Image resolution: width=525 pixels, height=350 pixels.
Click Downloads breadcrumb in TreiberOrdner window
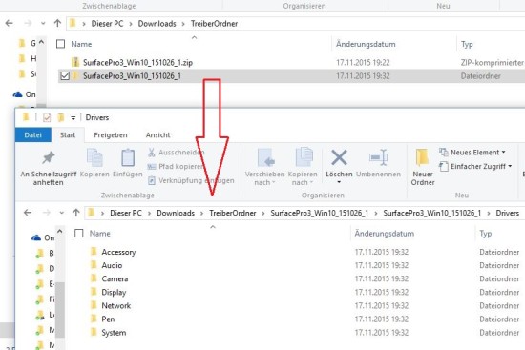[x=157, y=24]
